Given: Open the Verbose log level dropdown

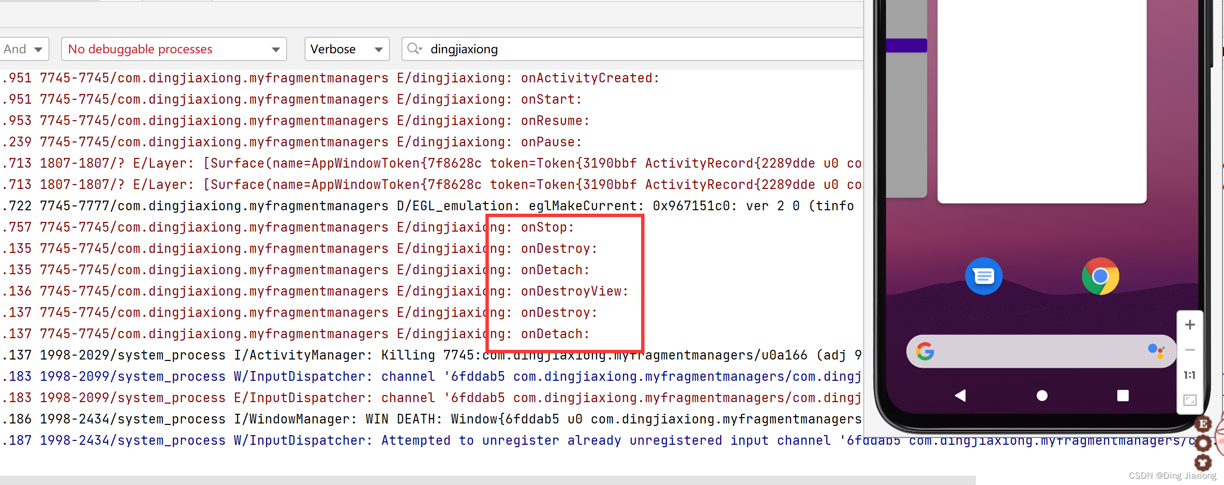Looking at the screenshot, I should (347, 49).
